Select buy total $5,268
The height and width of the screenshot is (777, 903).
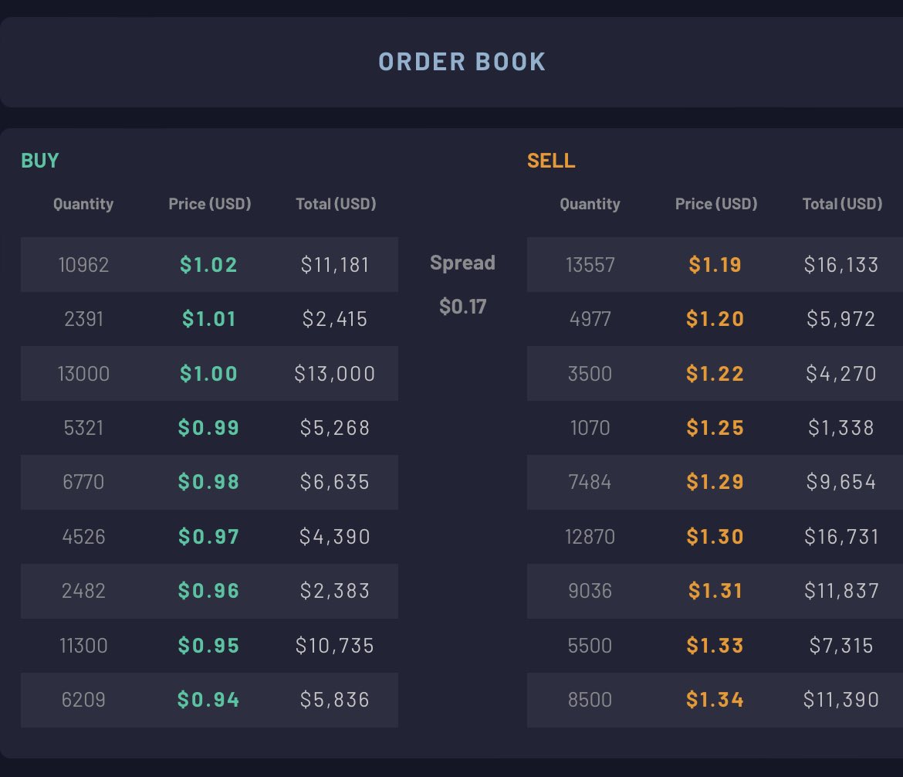point(335,428)
